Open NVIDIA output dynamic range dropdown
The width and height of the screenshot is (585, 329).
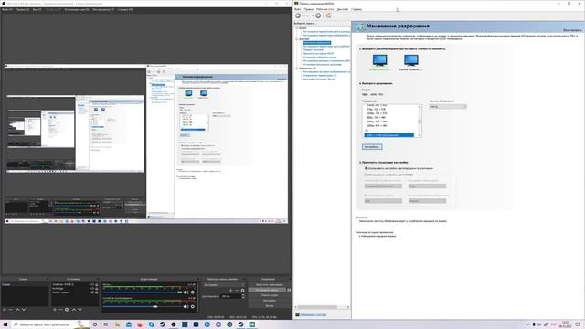(427, 201)
